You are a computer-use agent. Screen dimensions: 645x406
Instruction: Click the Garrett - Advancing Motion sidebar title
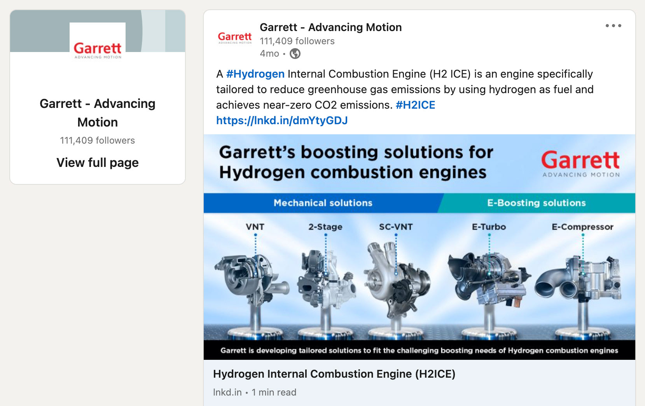tap(98, 113)
